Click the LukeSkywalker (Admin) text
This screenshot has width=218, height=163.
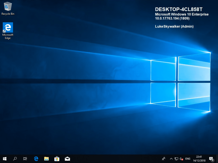[174, 26]
